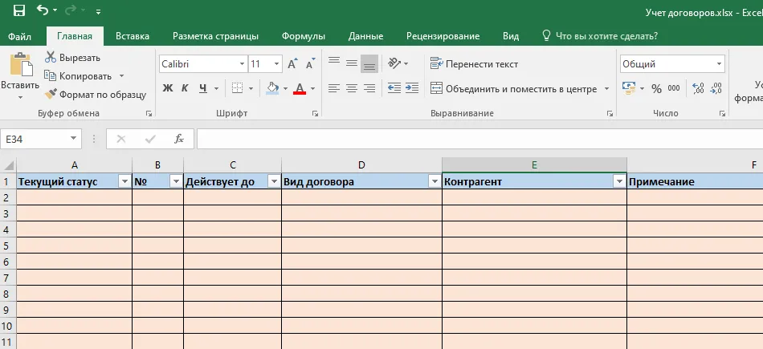Open the Calibri font name dropdown
763x349 pixels.
pos(242,64)
